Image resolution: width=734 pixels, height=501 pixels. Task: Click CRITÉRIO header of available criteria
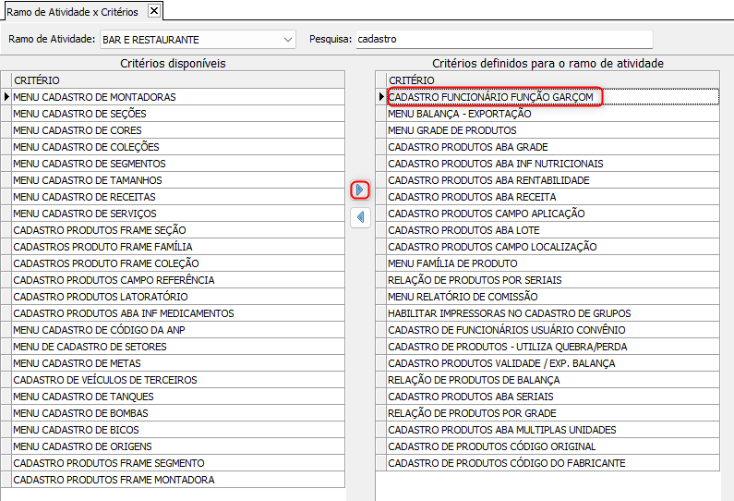tap(175, 80)
